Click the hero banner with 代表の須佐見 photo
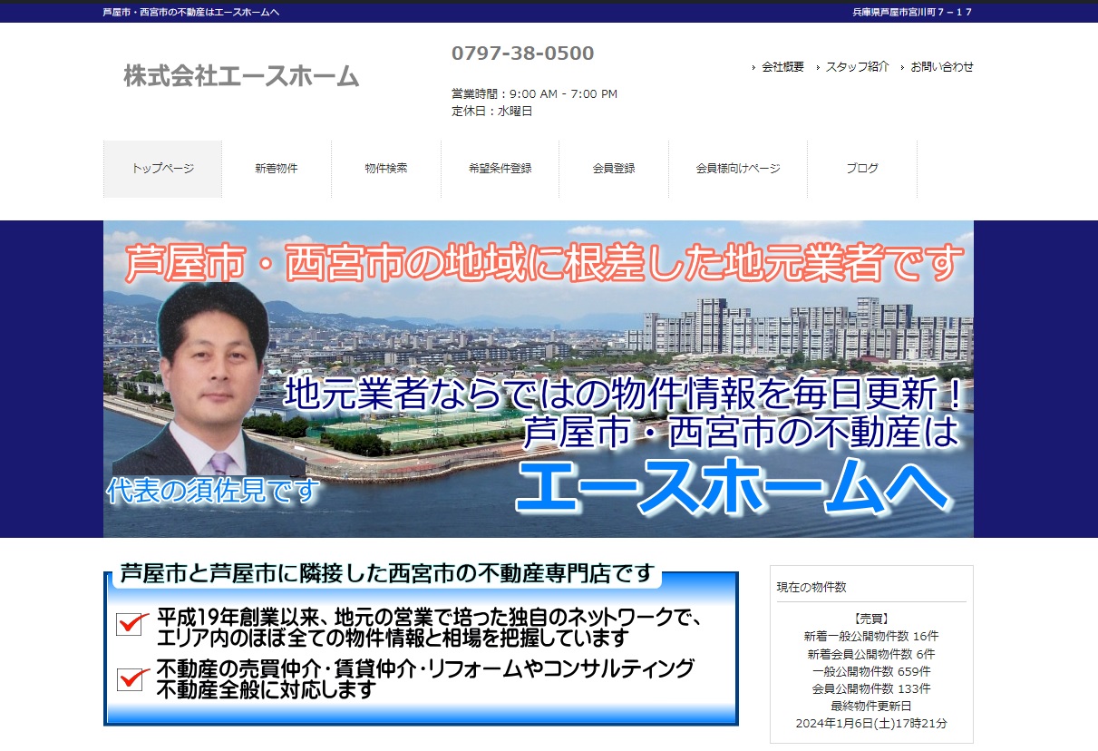The height and width of the screenshot is (751, 1098). (539, 379)
